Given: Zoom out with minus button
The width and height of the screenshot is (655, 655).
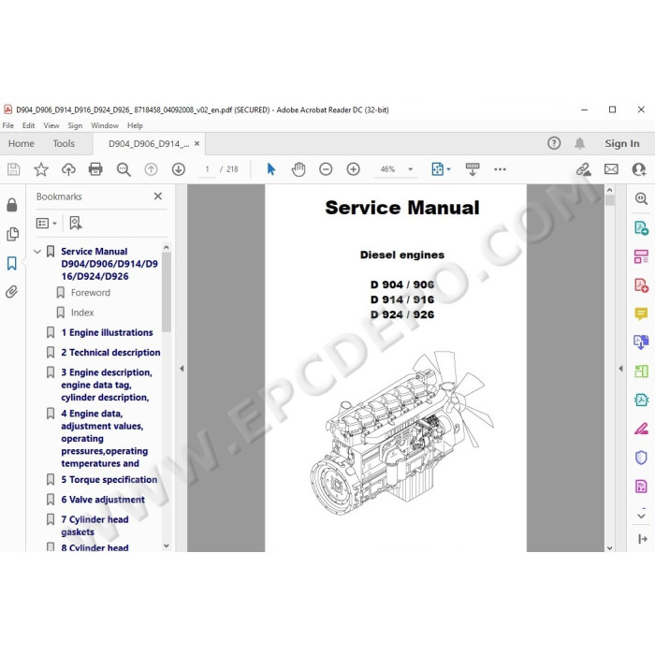Looking at the screenshot, I should 326,169.
